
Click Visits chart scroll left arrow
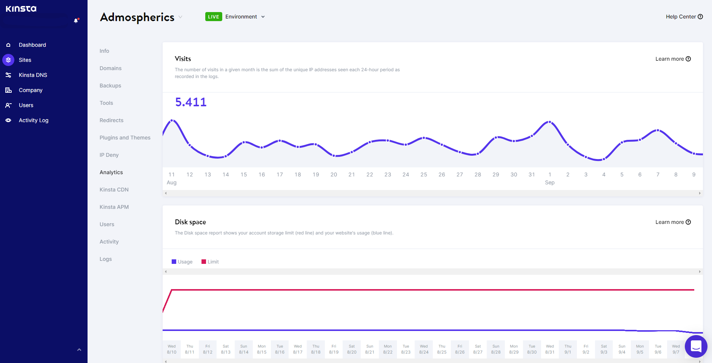[166, 193]
